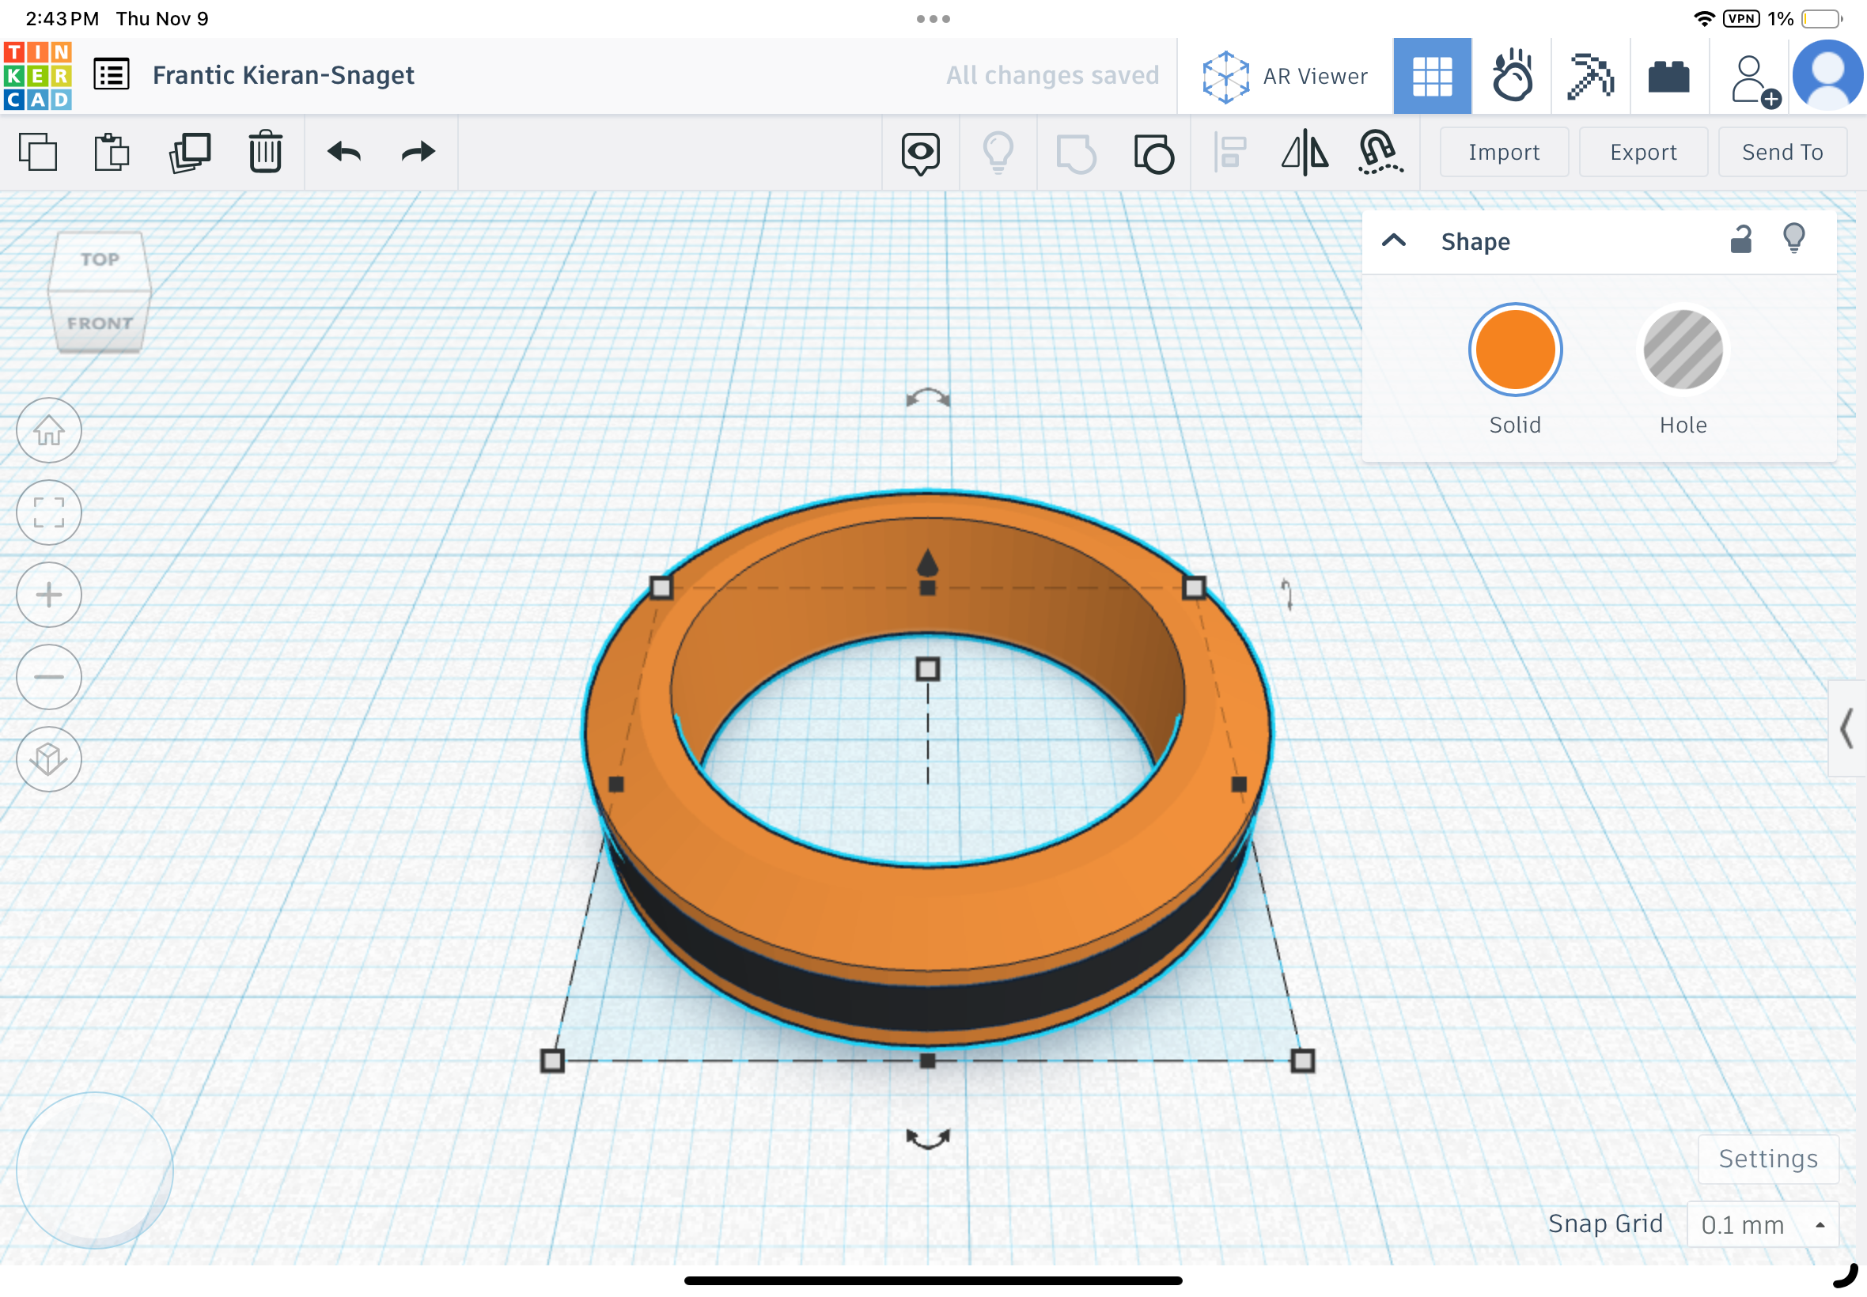1867x1297 pixels.
Task: Click the Export button
Action: coord(1642,152)
